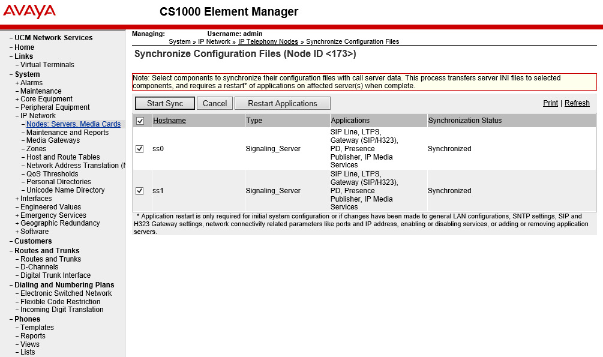The width and height of the screenshot is (603, 357).
Task: Open Incoming Digit Translation item
Action: pos(62,310)
